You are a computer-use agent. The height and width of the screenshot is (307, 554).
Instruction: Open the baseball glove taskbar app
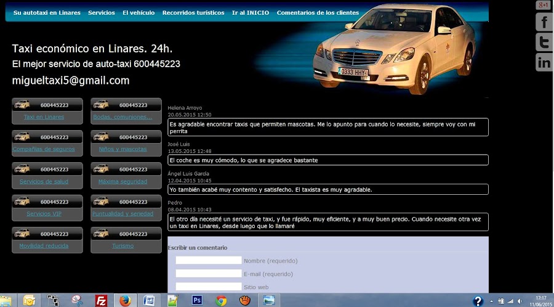point(245,301)
